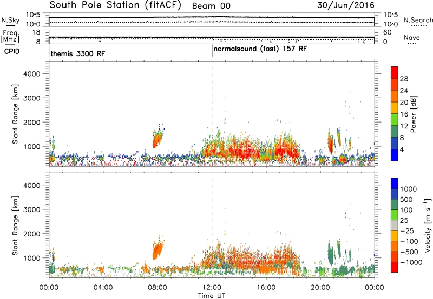Viewport: 433px width, 299px height.
Task: Click the 'themis 3300 RF' text
Action: [x=78, y=53]
